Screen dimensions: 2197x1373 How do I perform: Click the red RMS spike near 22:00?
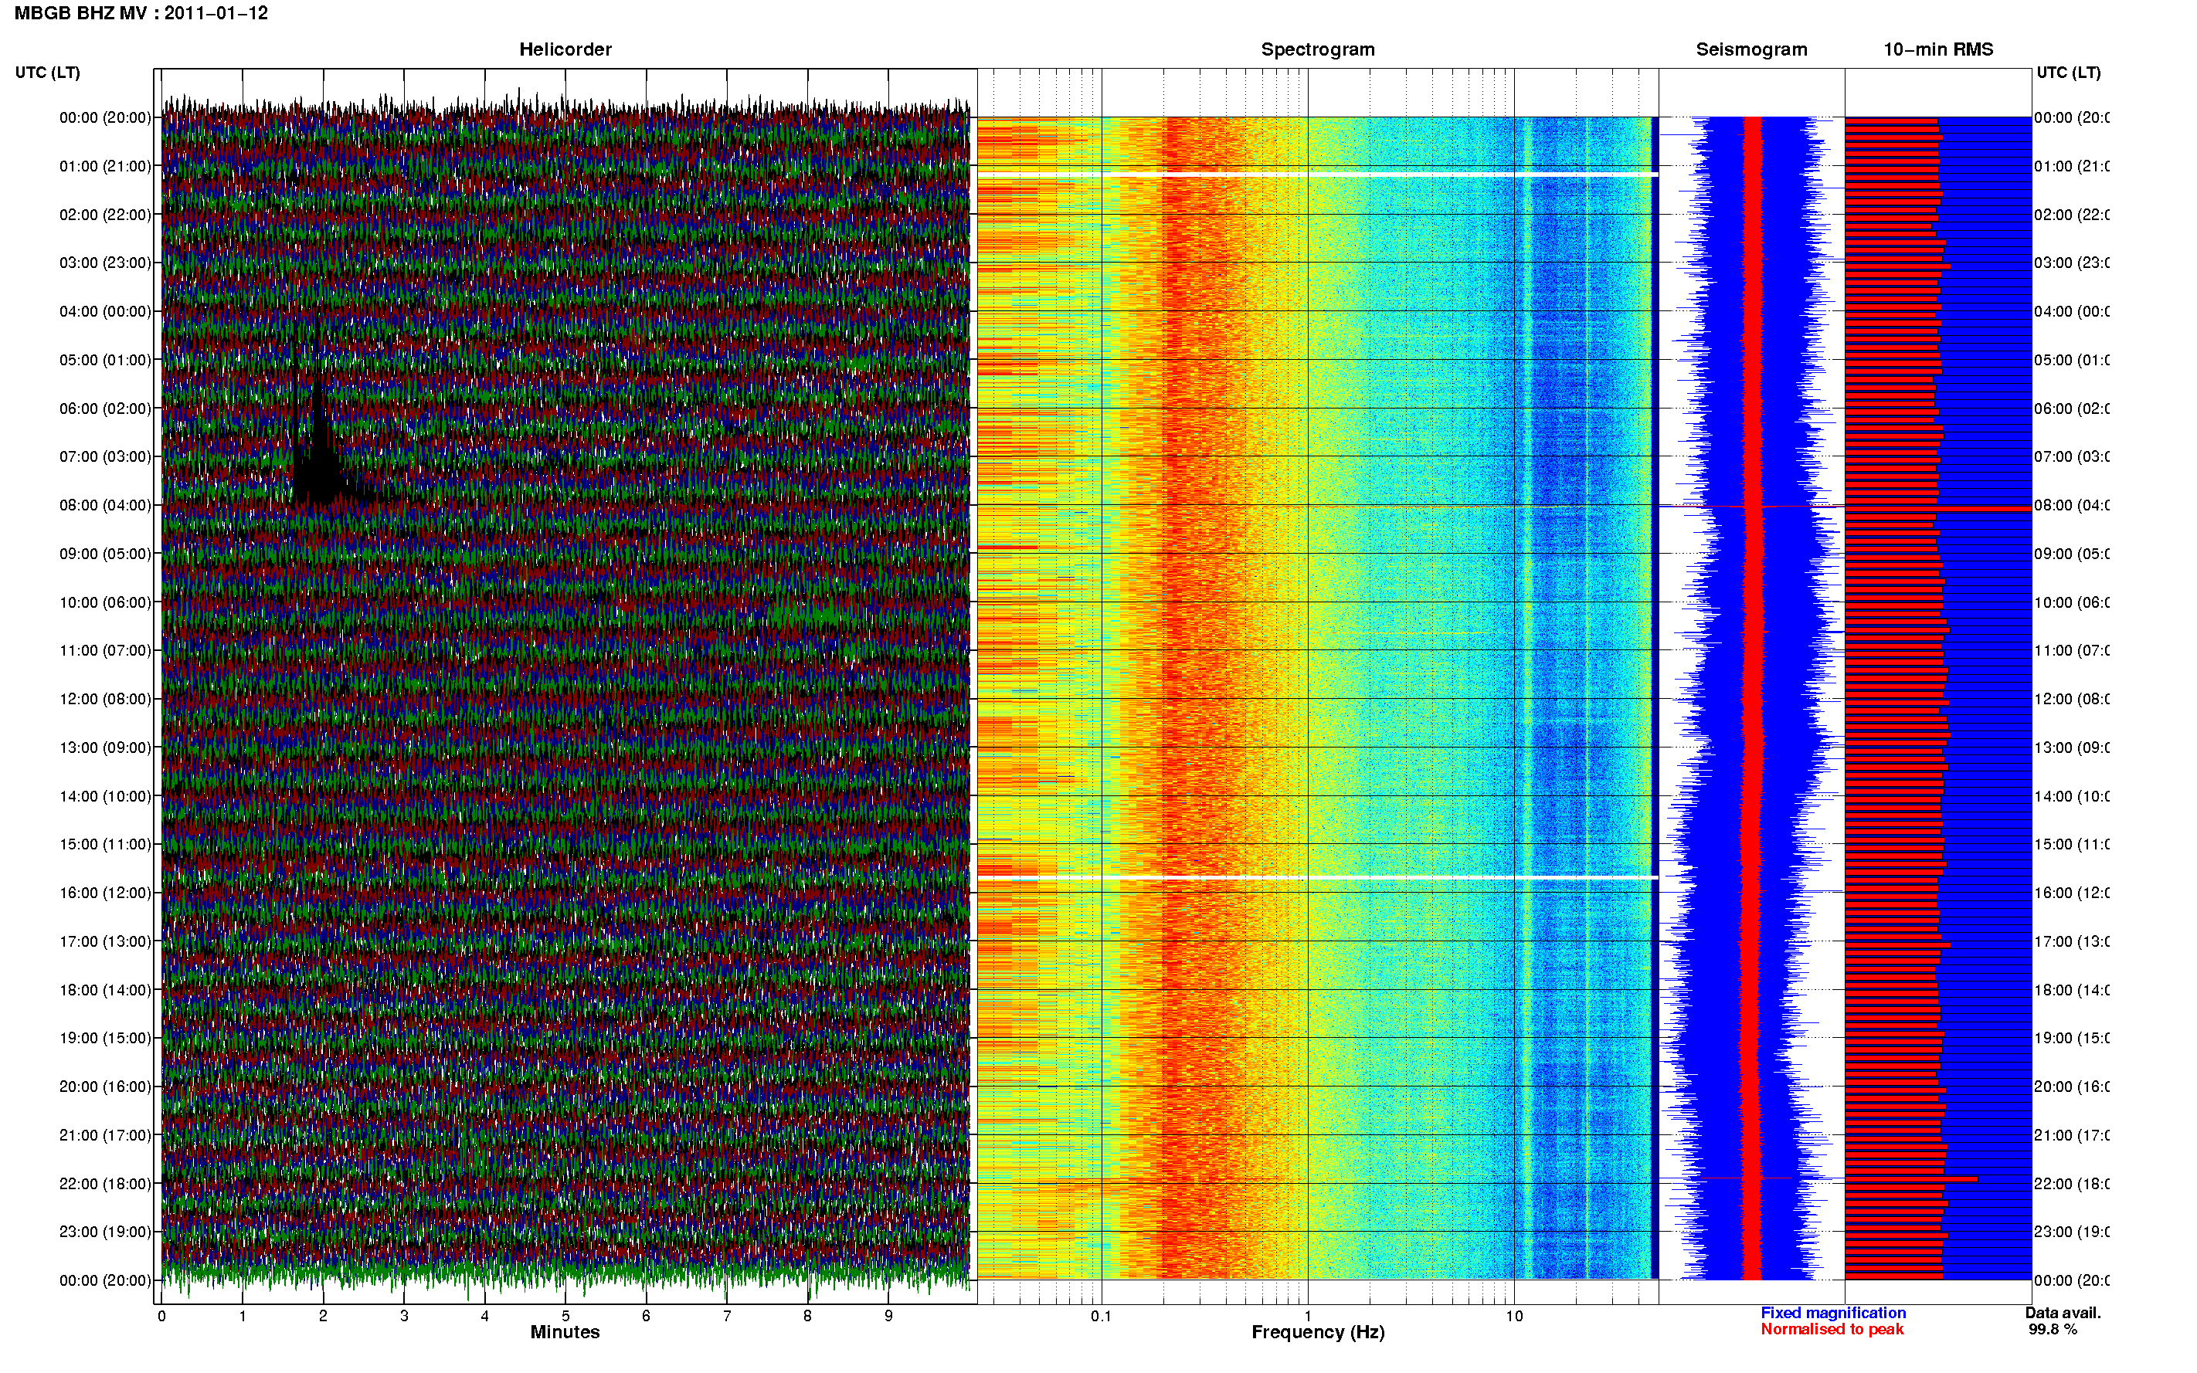point(1911,1178)
